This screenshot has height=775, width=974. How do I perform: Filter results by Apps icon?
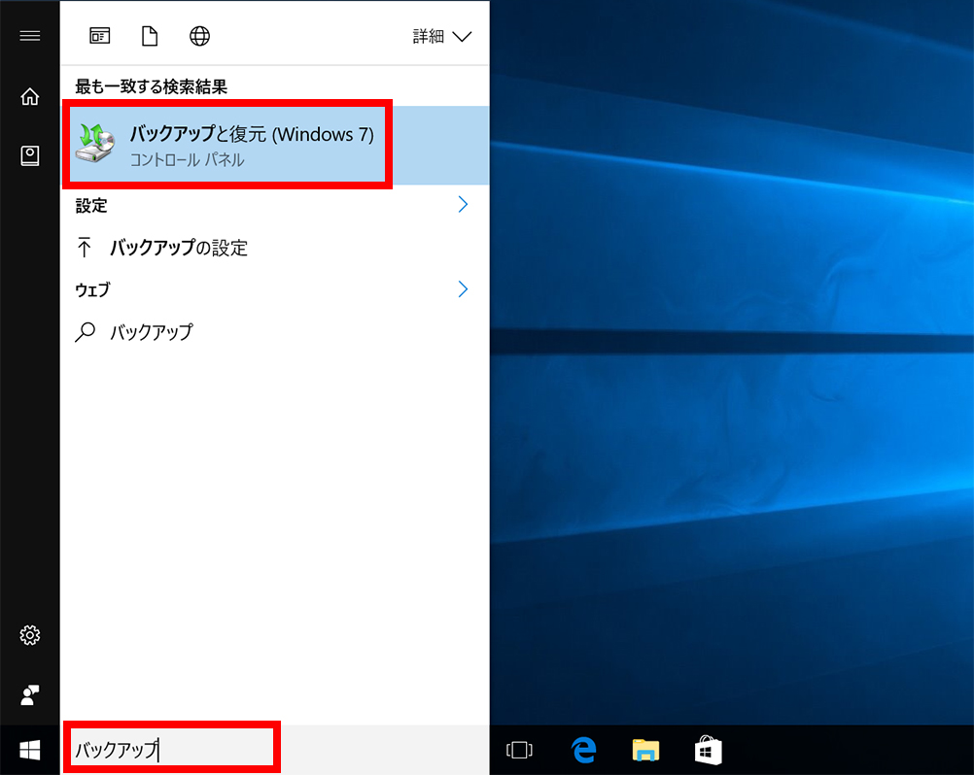click(x=99, y=36)
